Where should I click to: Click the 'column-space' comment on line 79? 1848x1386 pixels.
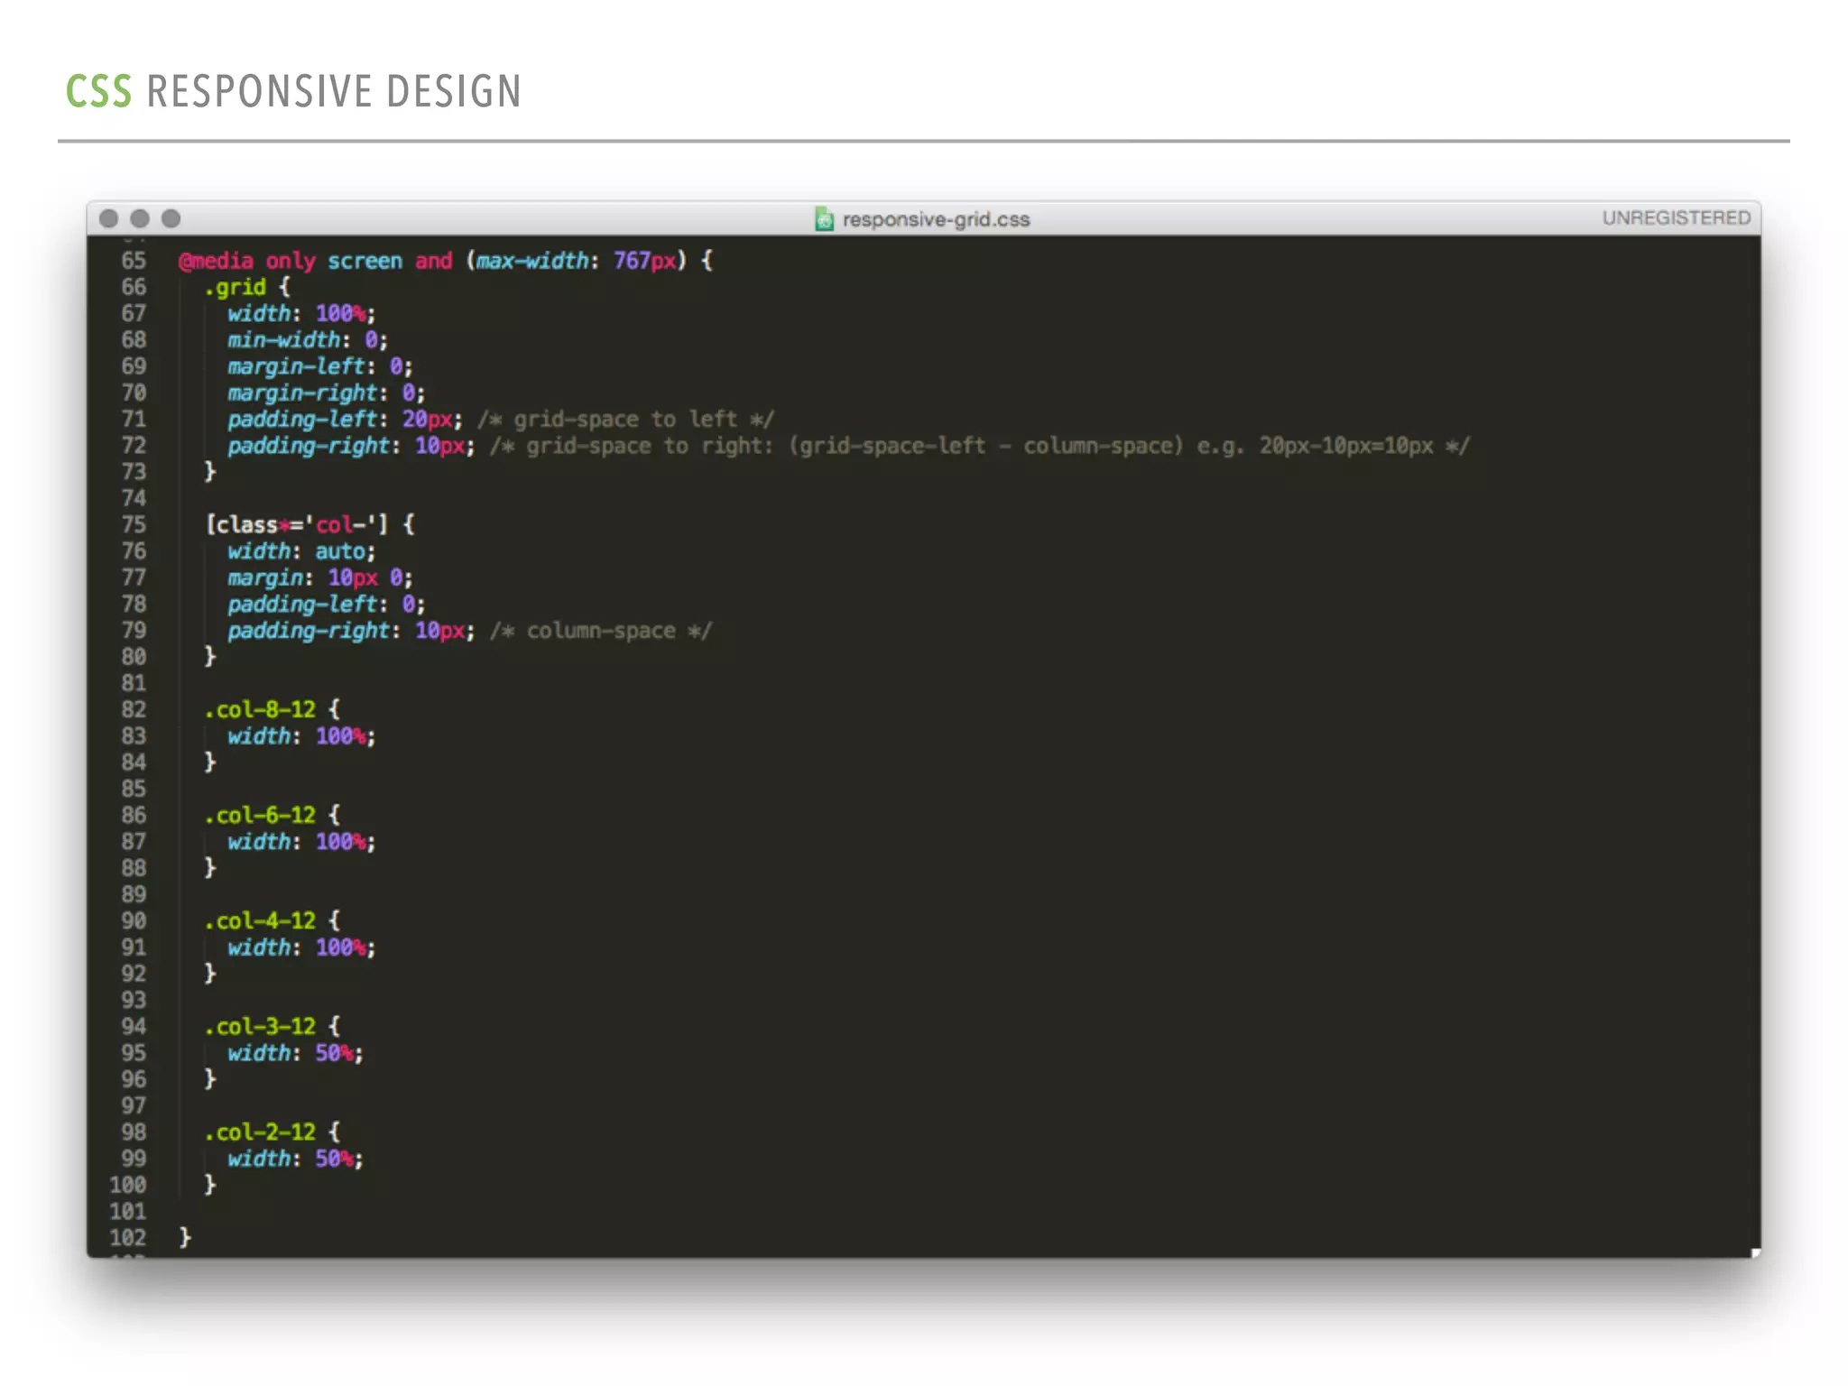pos(601,631)
